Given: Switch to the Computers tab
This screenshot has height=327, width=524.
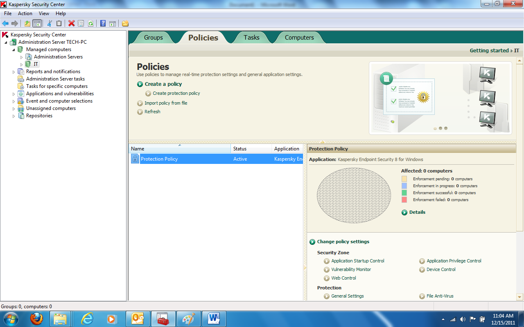Looking at the screenshot, I should pyautogui.click(x=299, y=38).
